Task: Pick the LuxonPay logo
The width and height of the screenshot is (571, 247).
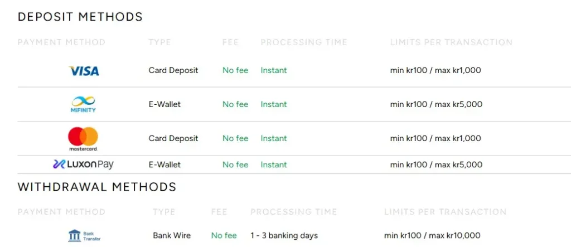Action: point(83,164)
